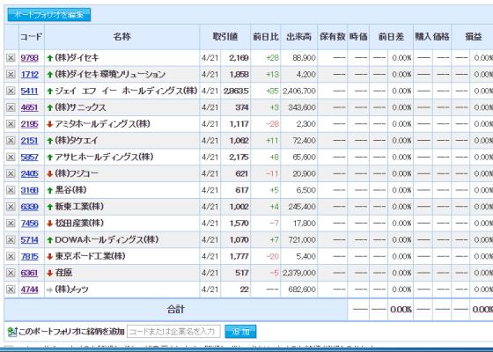Click the ポートフォリオを編集 button
493x352 pixels.
coord(49,15)
